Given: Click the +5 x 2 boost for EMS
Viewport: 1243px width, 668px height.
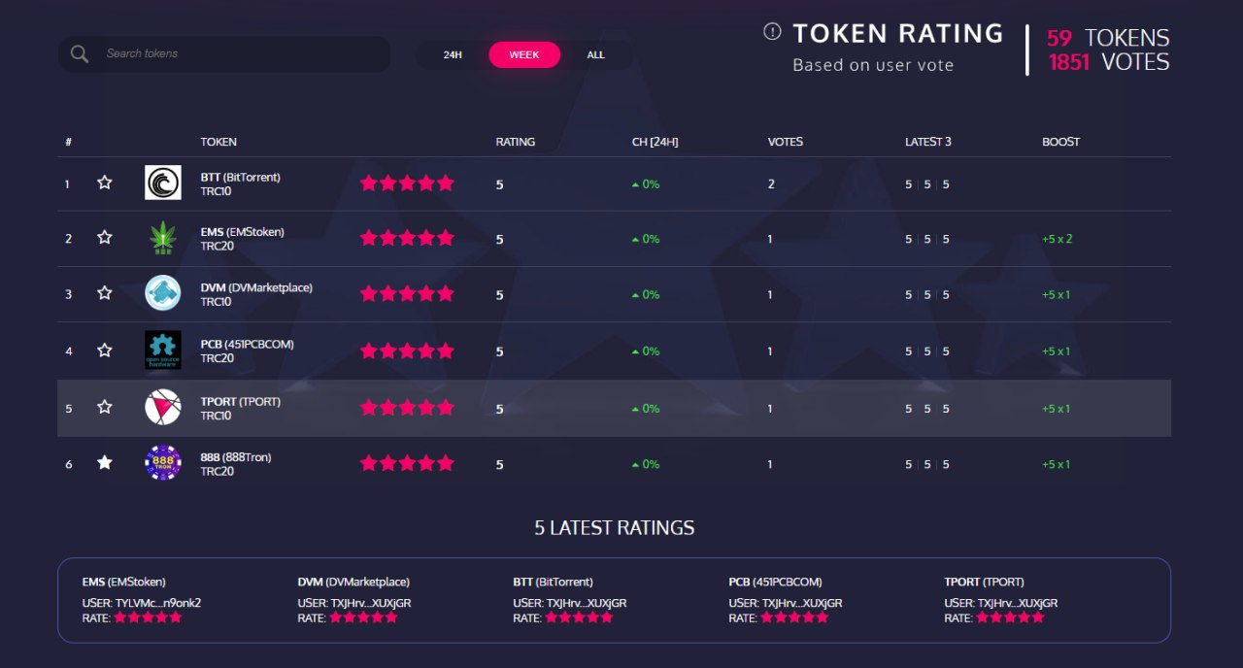Looking at the screenshot, I should [x=1058, y=239].
